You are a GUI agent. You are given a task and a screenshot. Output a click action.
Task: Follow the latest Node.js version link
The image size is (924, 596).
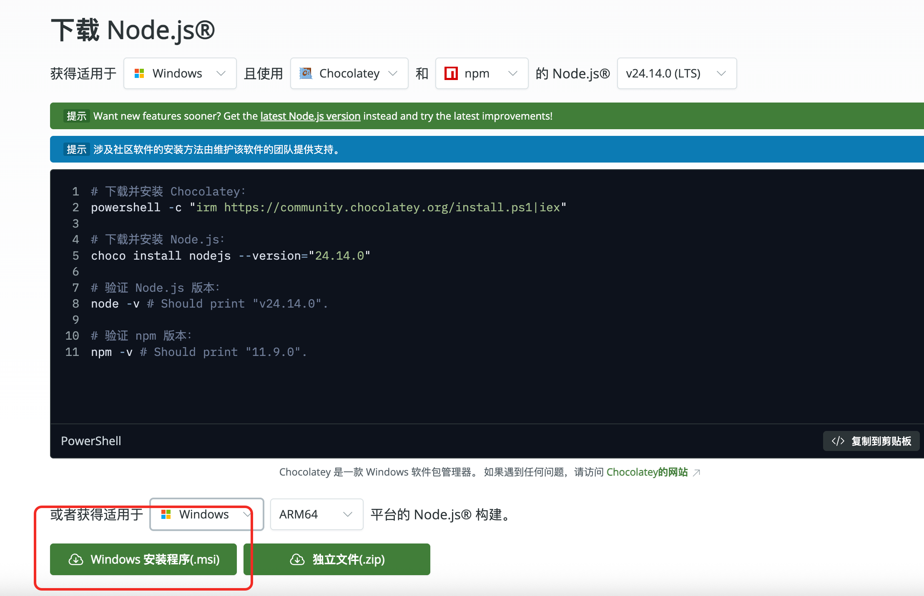pyautogui.click(x=310, y=116)
